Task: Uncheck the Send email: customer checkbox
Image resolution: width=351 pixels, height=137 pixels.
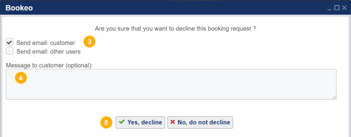Action: [x=10, y=42]
